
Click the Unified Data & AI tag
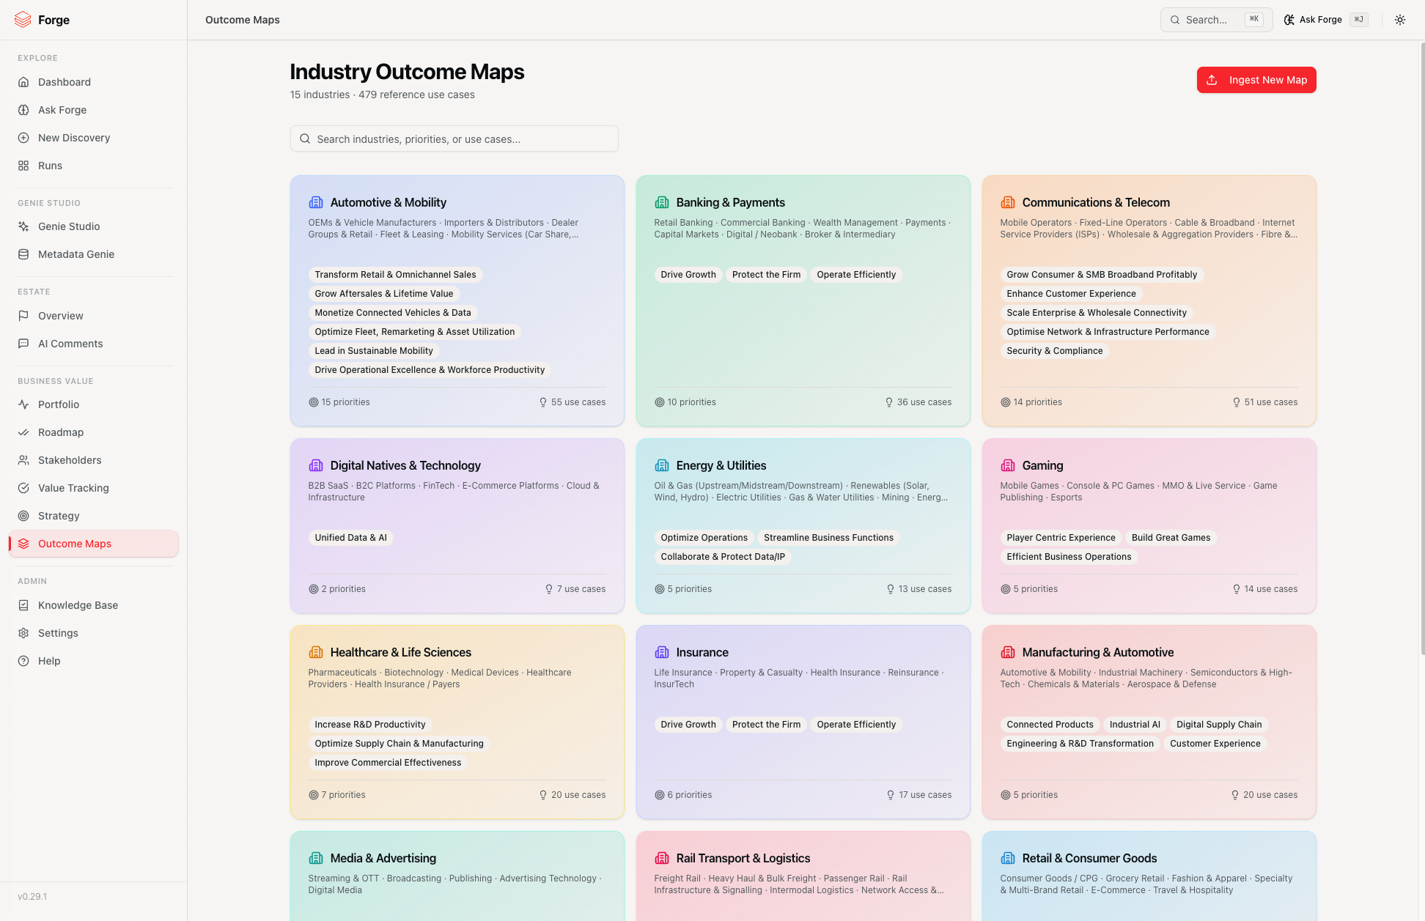[x=351, y=538]
